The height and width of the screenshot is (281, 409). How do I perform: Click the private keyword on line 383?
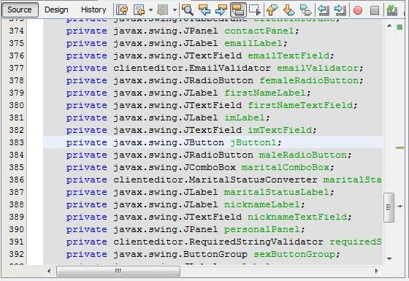coord(87,142)
